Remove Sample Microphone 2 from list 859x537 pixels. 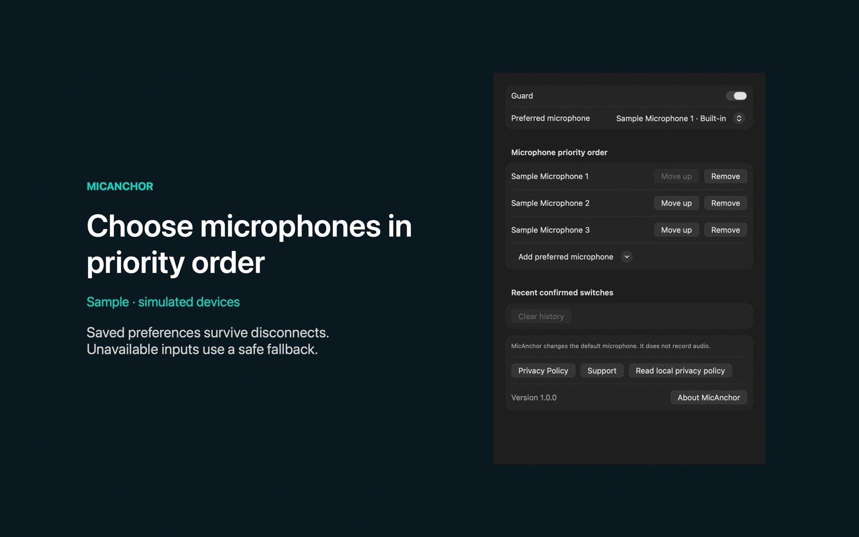pyautogui.click(x=725, y=203)
